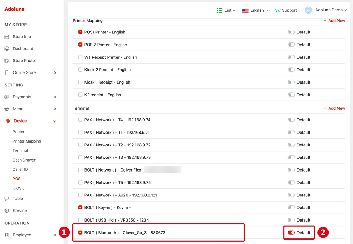
Task: Click PAX T3 192.168.9.73 row text
Action: click(x=117, y=157)
